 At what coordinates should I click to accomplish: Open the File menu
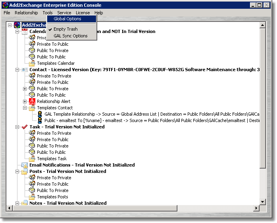7,13
